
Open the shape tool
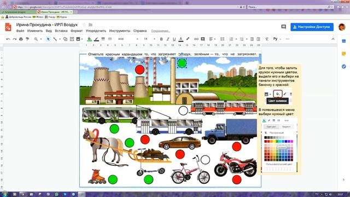tap(66, 39)
